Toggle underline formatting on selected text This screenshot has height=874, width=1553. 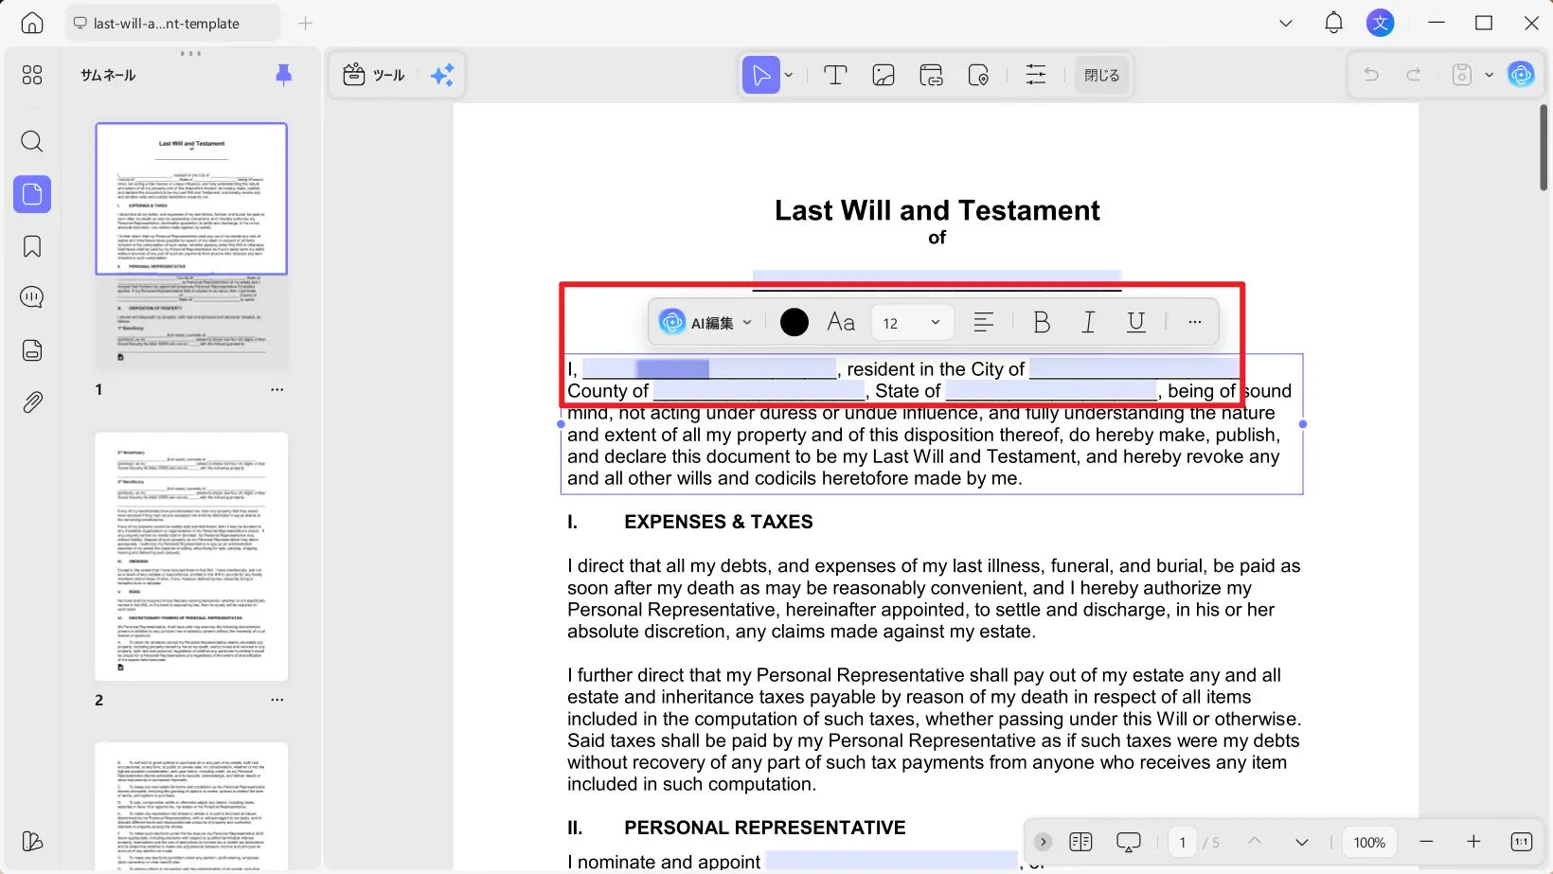tap(1136, 323)
